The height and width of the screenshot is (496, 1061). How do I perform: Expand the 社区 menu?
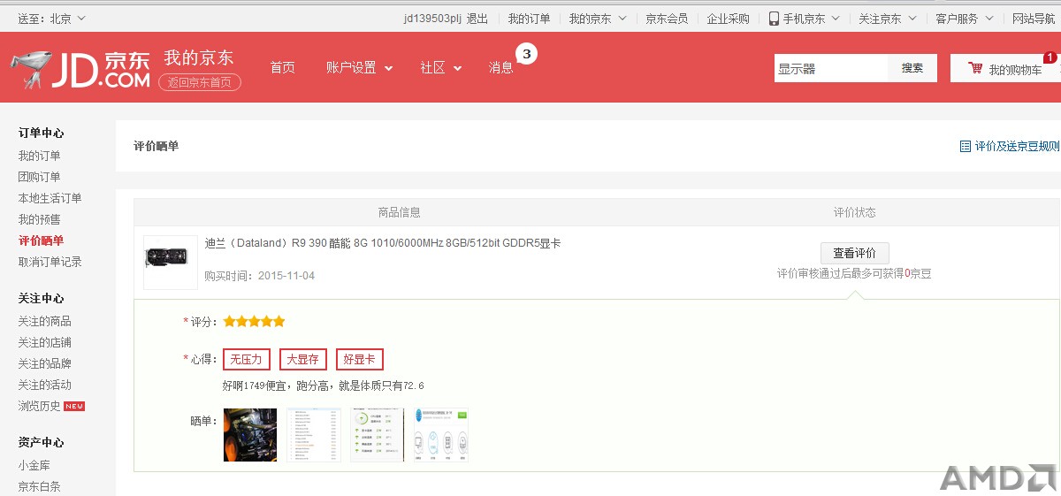tap(440, 68)
